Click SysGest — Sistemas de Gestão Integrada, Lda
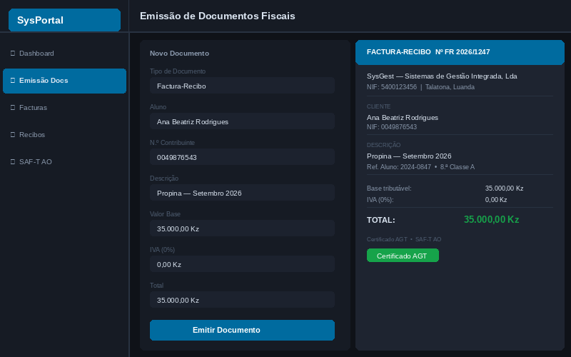Image resolution: width=571 pixels, height=357 pixels. coord(442,76)
